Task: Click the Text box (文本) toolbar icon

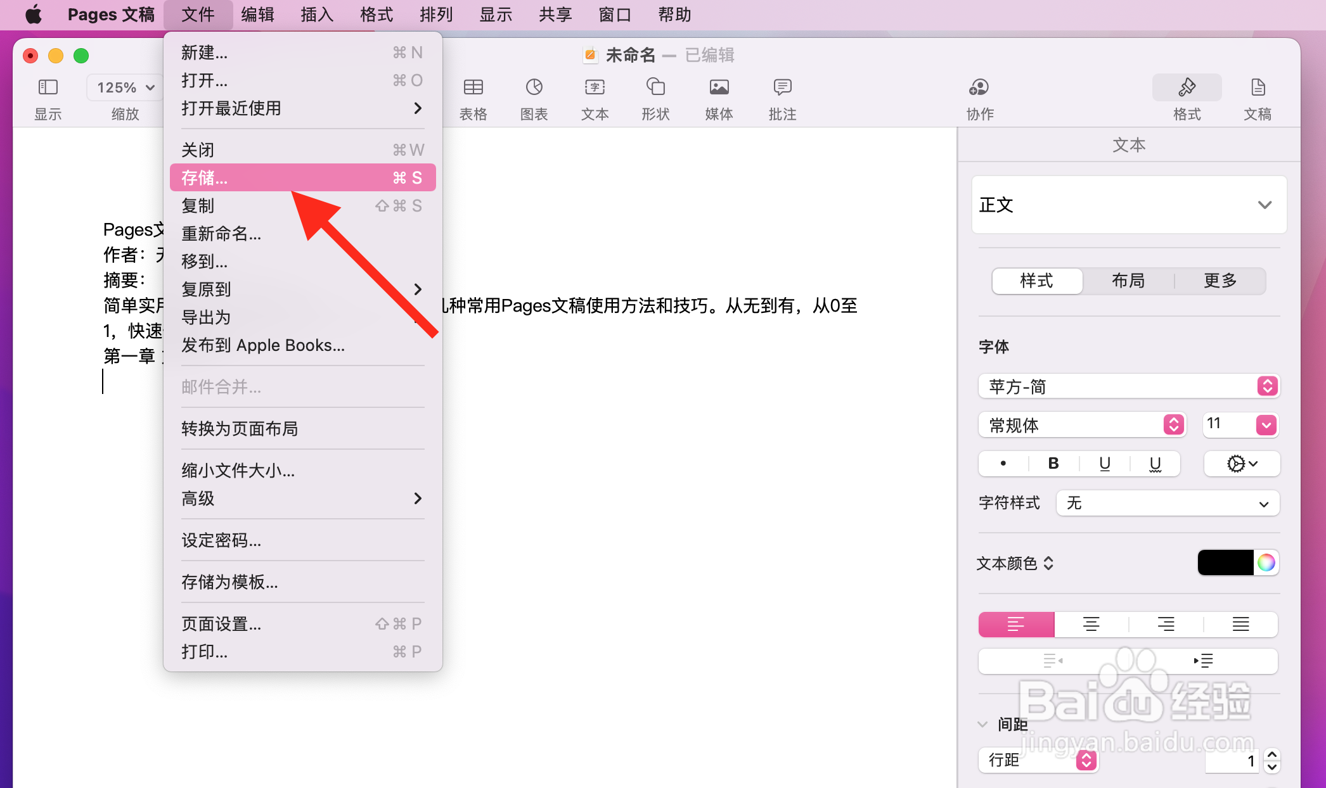Action: (595, 87)
